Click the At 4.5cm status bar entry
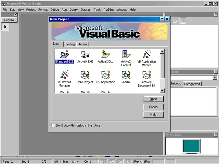219x164 pixels. [61, 162]
